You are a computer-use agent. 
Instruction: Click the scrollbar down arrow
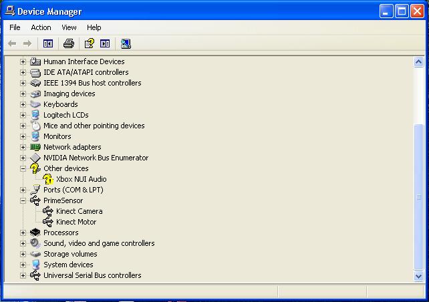pos(418,276)
